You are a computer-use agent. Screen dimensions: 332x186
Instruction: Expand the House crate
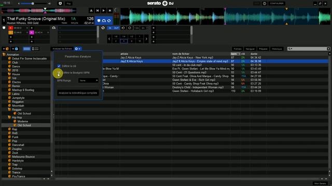pos(9,74)
